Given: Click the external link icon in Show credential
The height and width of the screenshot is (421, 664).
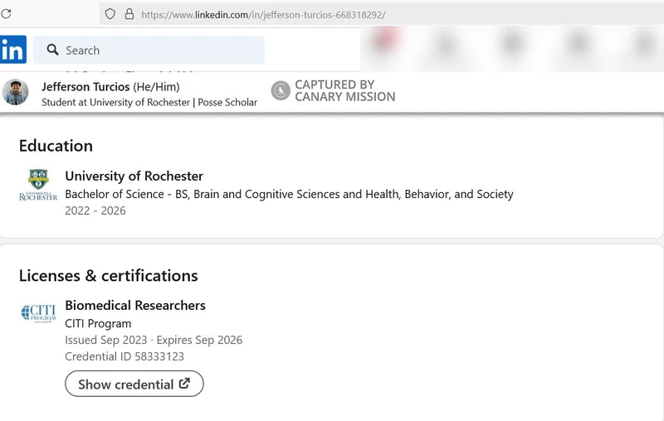Looking at the screenshot, I should [184, 384].
